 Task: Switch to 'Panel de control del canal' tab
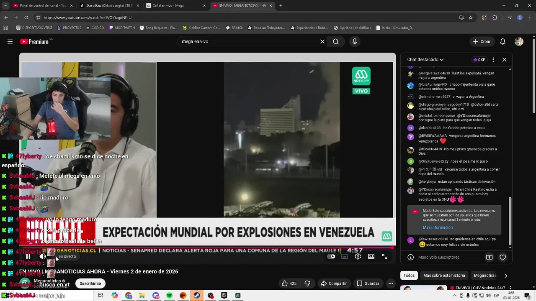point(42,5)
